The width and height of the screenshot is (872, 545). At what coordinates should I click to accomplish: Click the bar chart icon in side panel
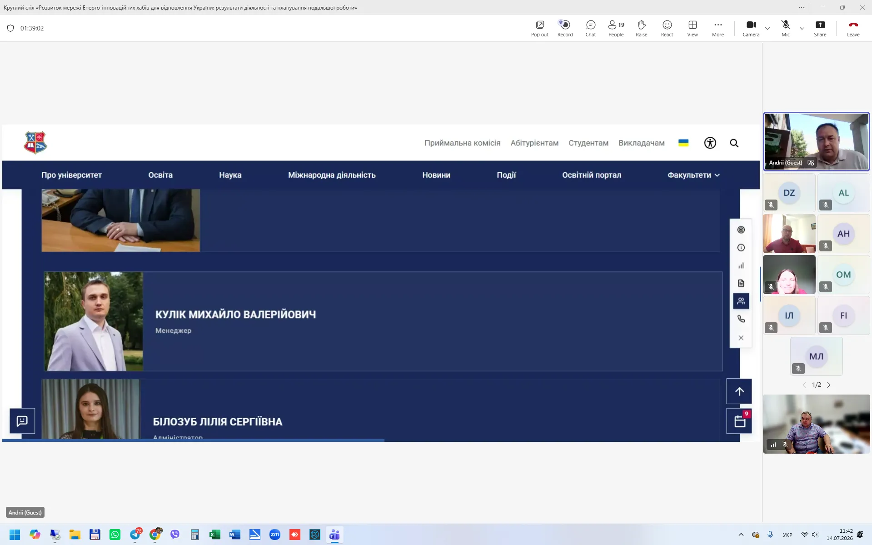click(x=741, y=265)
